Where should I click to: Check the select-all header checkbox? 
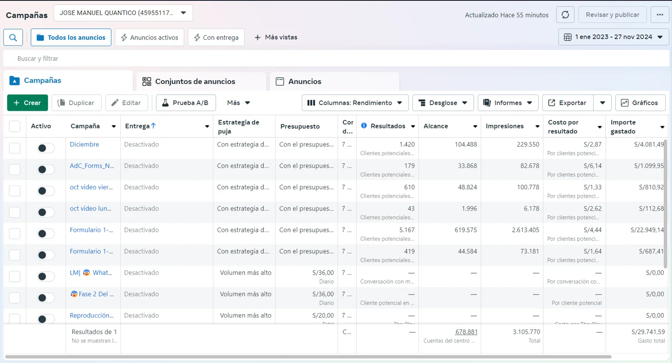pos(15,126)
